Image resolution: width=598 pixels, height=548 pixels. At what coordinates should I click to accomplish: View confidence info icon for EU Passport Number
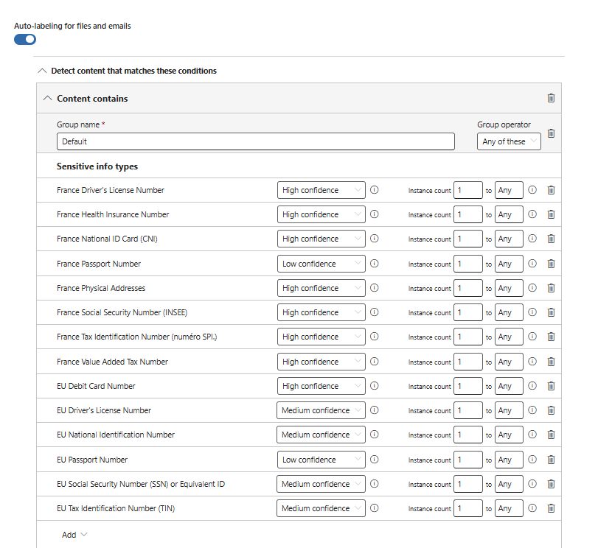[x=374, y=460]
